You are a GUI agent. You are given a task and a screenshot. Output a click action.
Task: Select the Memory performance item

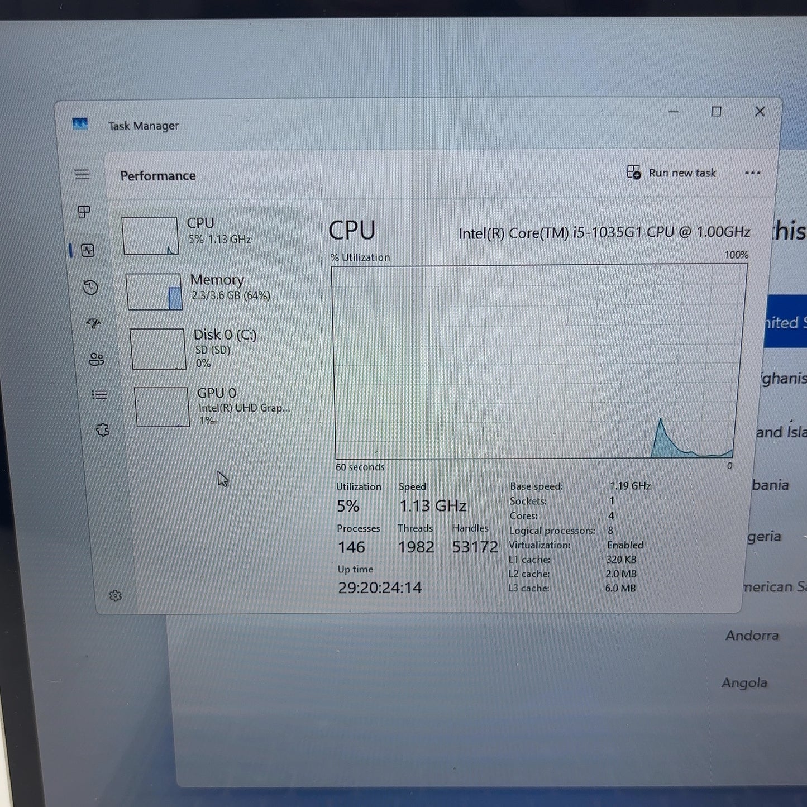[212, 290]
